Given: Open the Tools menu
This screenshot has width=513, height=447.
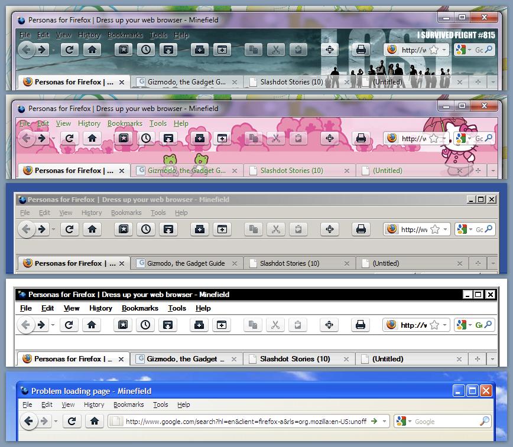Looking at the screenshot, I should click(x=158, y=35).
